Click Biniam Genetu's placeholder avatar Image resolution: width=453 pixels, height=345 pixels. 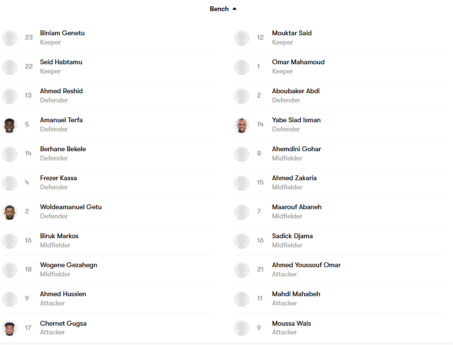click(x=10, y=38)
